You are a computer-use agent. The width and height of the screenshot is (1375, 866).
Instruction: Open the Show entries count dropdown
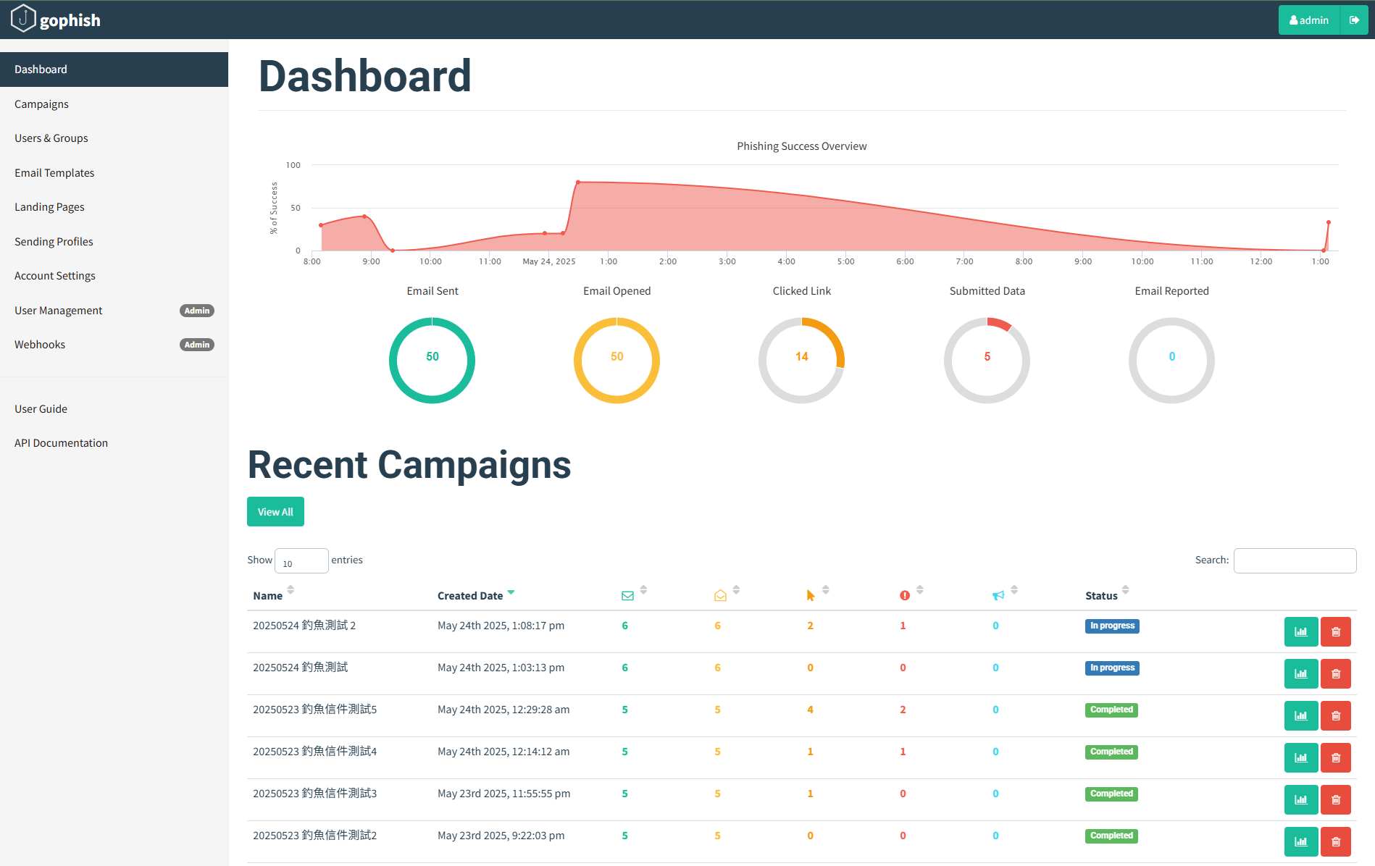(301, 561)
